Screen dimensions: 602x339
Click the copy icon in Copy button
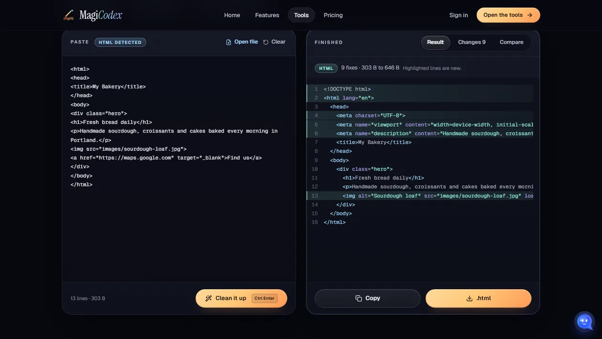coord(359,298)
